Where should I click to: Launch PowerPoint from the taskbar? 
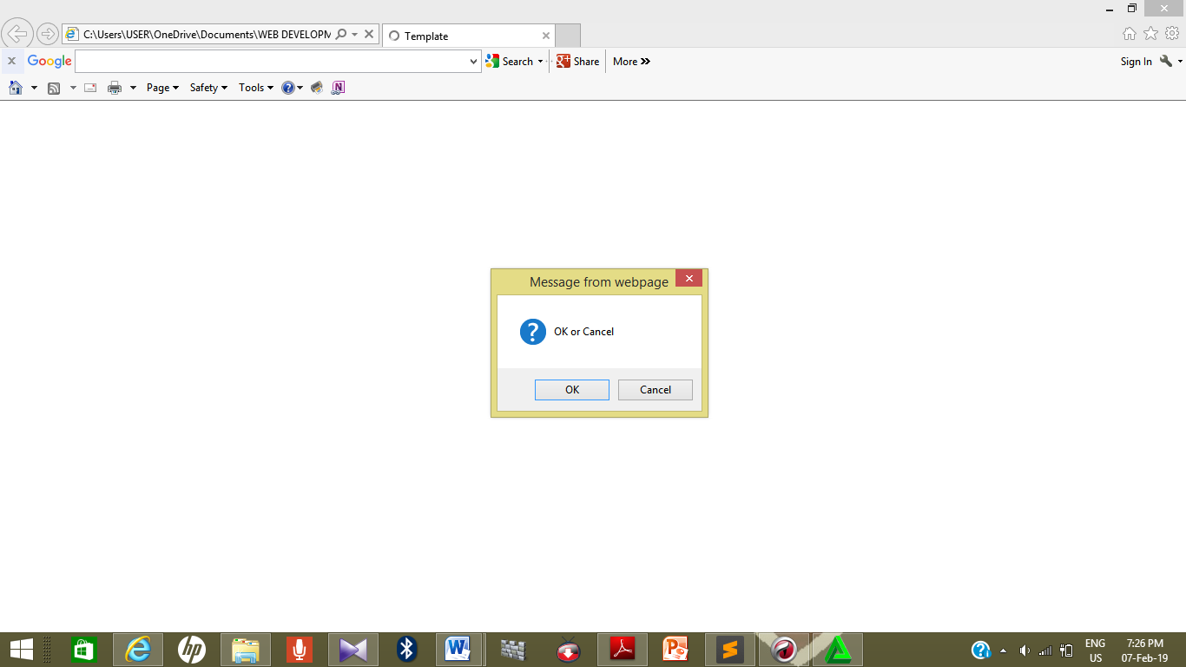(675, 649)
